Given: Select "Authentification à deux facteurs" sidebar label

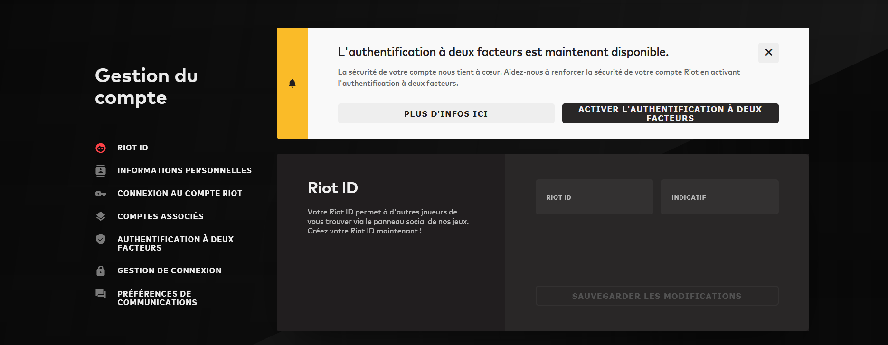Looking at the screenshot, I should 175,243.
